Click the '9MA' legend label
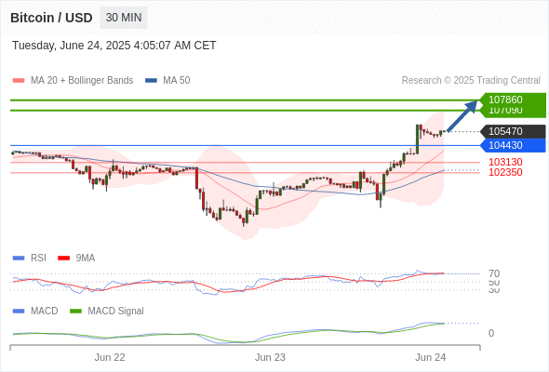 [x=86, y=259]
